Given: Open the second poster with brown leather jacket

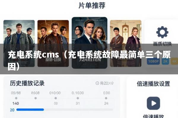Looking at the screenshot, I should click(53, 43).
